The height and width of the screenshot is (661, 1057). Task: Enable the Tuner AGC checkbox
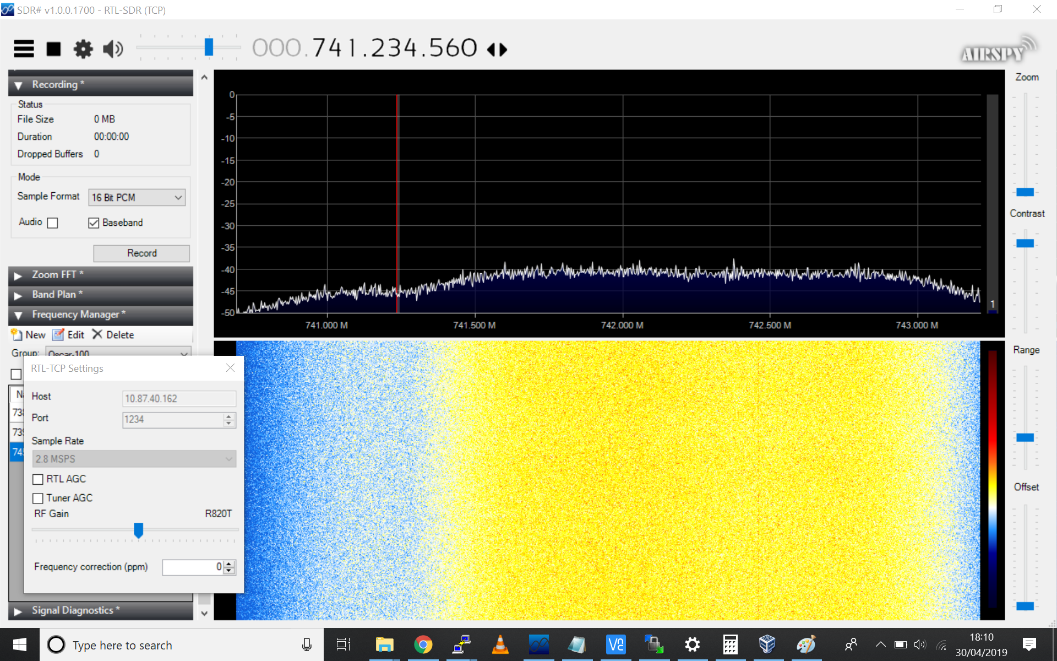click(38, 498)
